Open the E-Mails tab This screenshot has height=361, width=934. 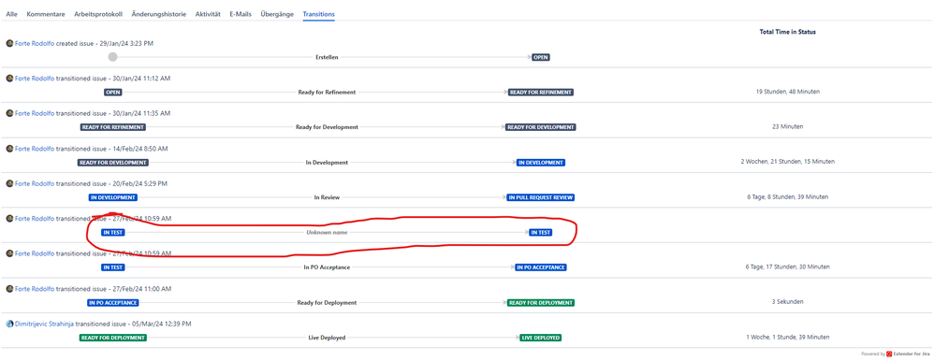241,14
